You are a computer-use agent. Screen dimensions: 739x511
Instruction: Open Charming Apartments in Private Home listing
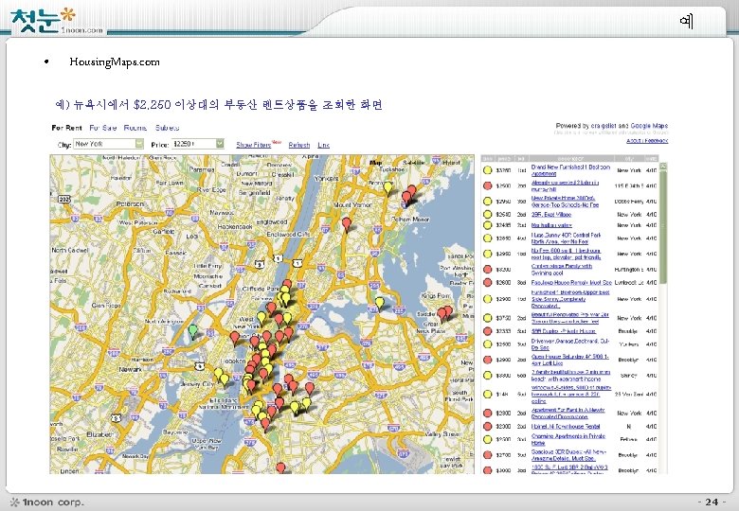[x=568, y=439]
